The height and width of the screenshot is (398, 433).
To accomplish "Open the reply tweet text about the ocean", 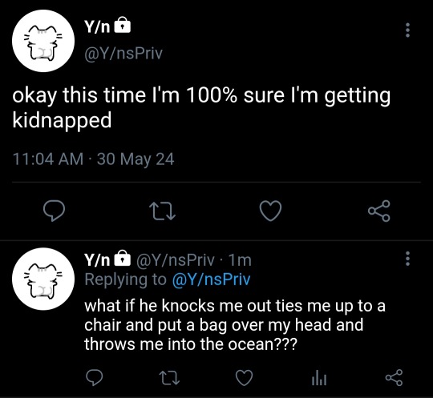I will [234, 325].
